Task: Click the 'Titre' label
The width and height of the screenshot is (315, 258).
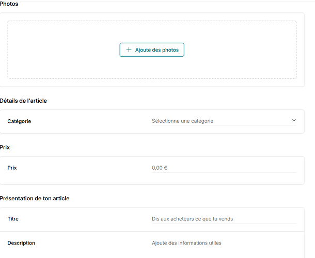Action: coord(13,219)
